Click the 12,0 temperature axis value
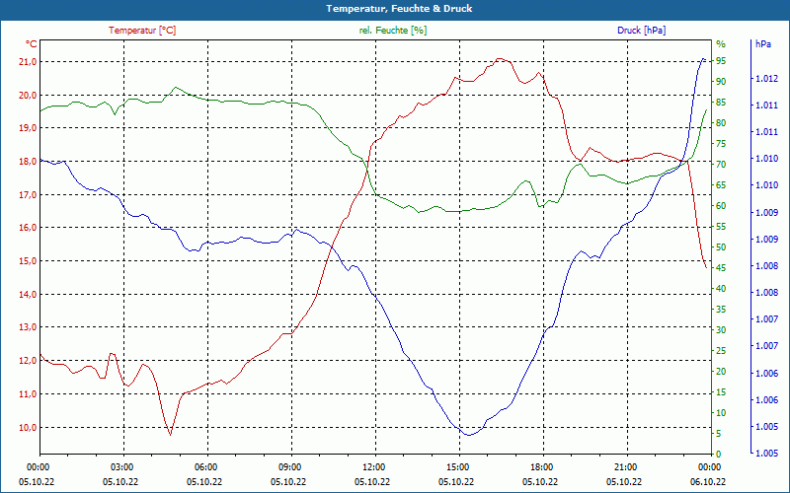Screen dimensions: 790x493 [29, 361]
